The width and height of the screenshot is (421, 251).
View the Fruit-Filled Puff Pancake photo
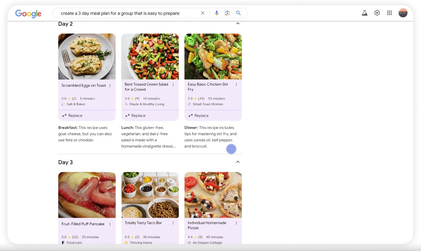tap(87, 195)
